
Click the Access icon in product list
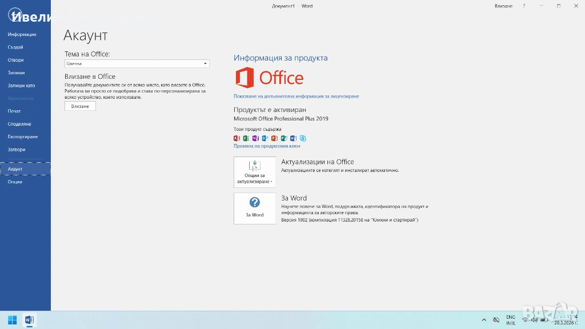point(237,138)
